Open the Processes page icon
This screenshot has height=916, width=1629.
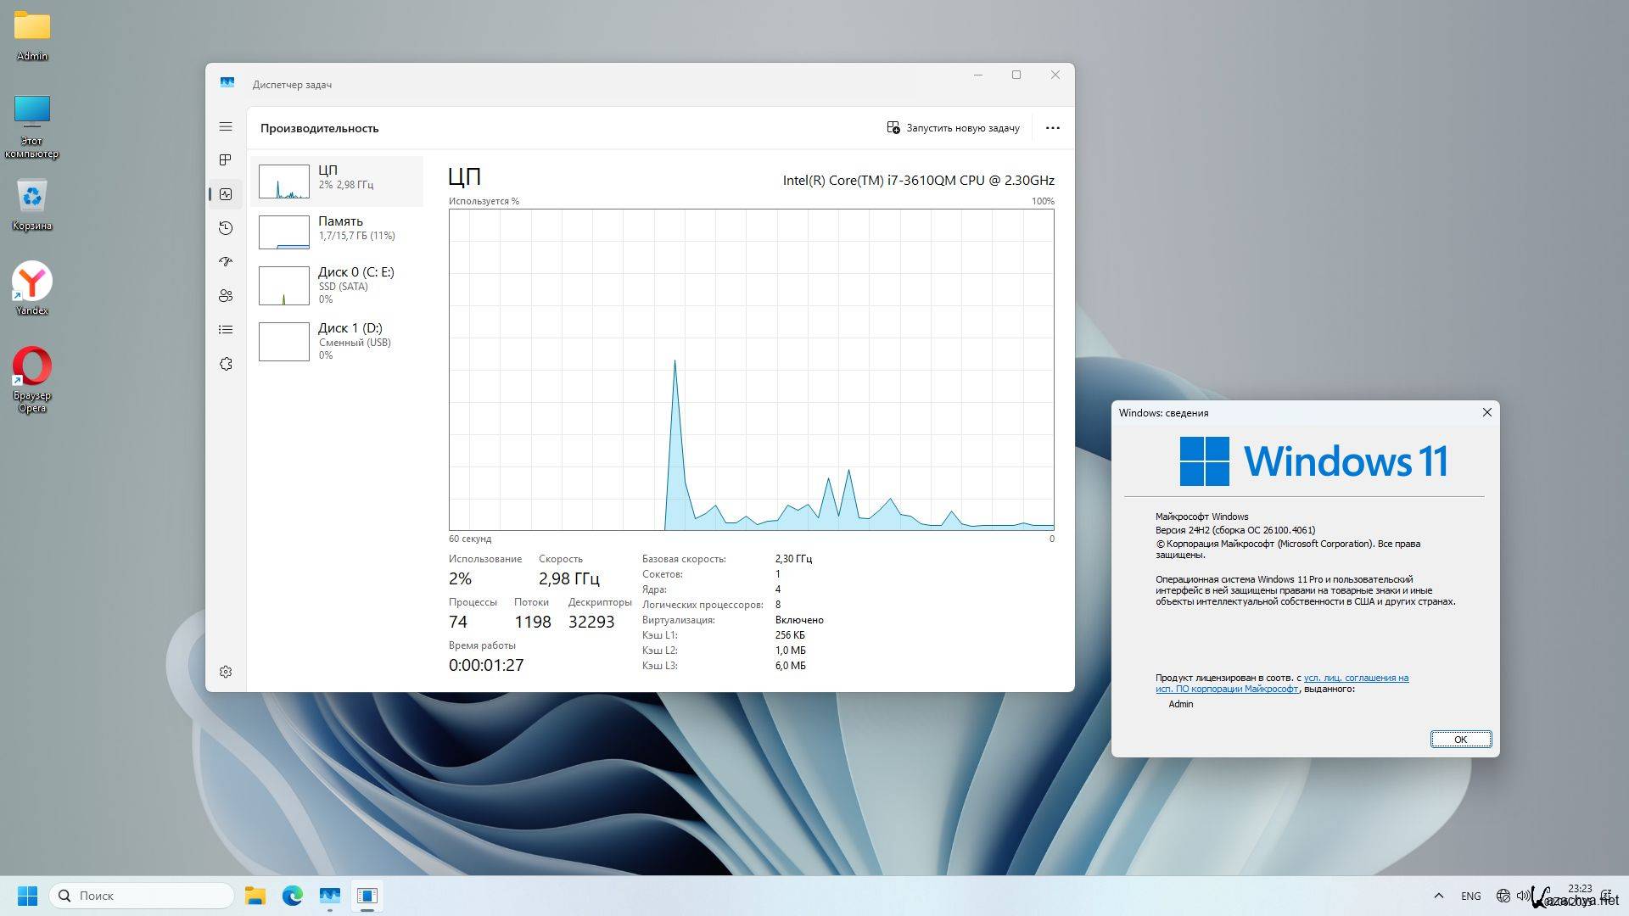tap(226, 160)
